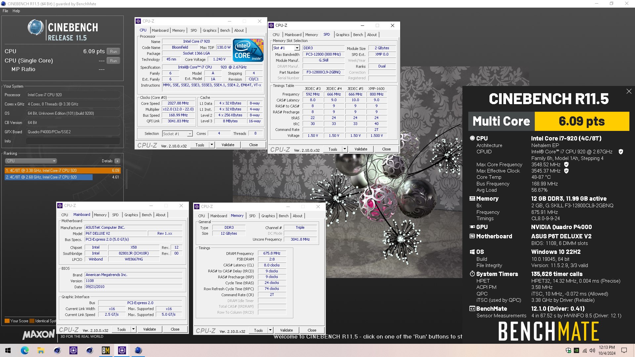Click the CPU-Z title icon of Memory window

(197, 207)
